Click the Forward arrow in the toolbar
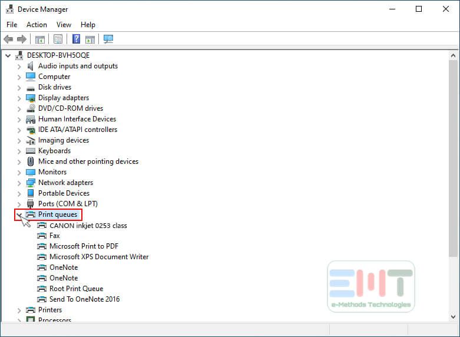 click(22, 39)
